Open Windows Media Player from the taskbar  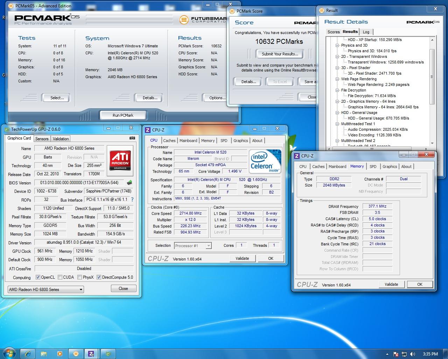pos(59,354)
